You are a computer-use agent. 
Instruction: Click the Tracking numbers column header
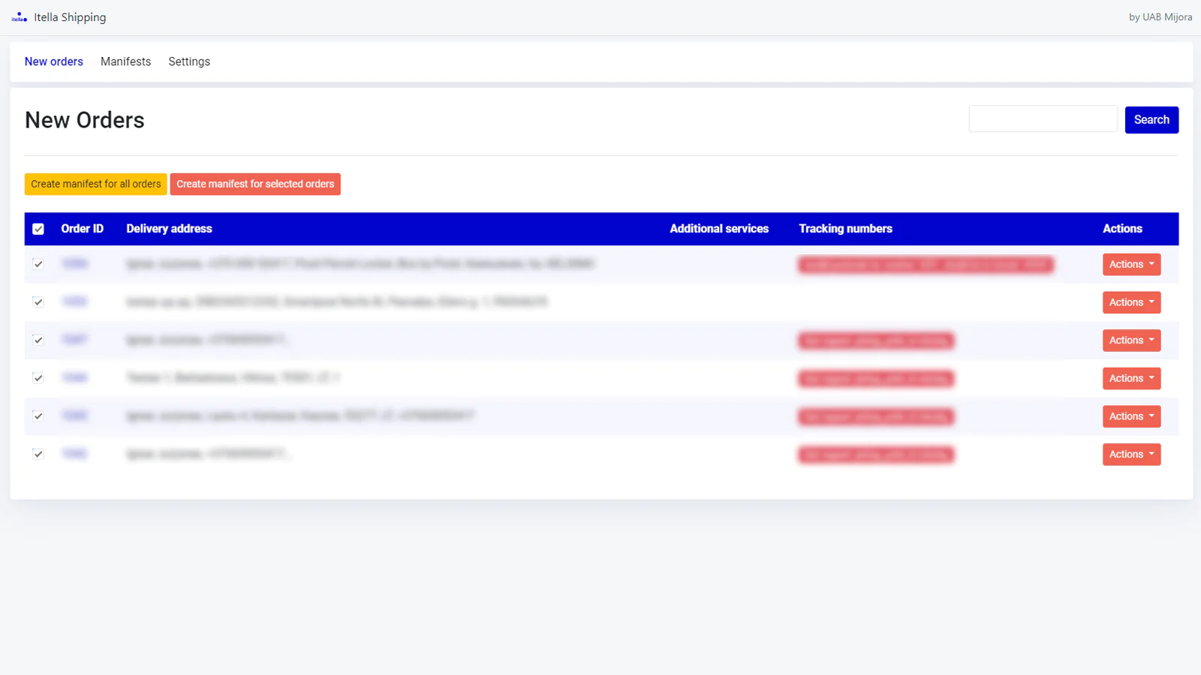(x=845, y=229)
